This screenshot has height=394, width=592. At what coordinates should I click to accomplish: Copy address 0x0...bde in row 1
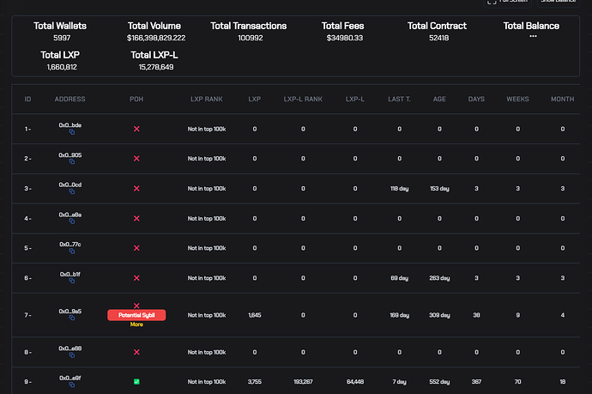(x=70, y=133)
